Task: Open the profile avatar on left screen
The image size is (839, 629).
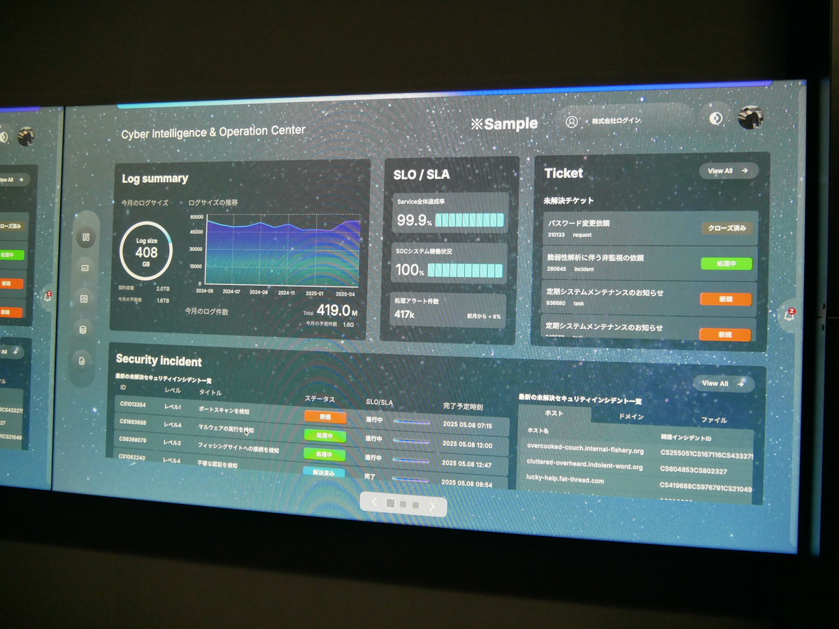Action: tap(26, 136)
